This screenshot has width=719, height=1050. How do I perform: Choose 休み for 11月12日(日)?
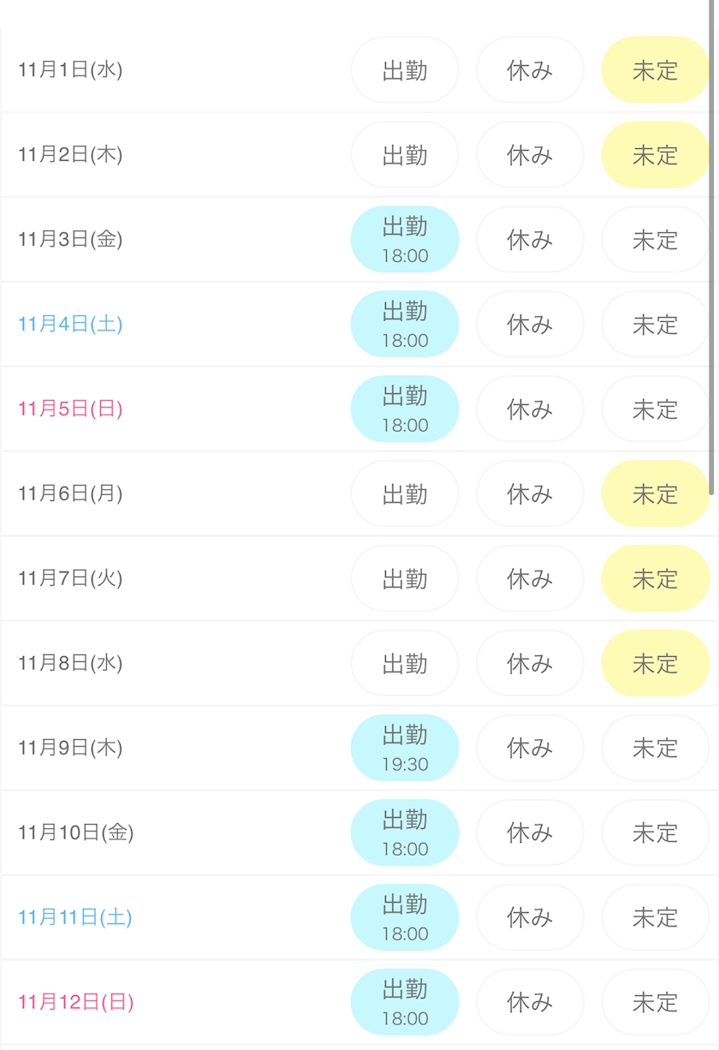pyautogui.click(x=530, y=1003)
